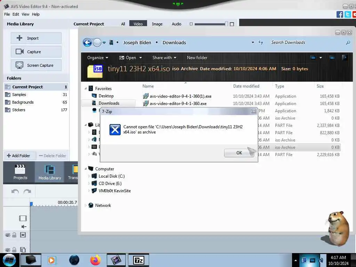Collapse the Computer tree group
The image size is (356, 267).
click(86, 169)
